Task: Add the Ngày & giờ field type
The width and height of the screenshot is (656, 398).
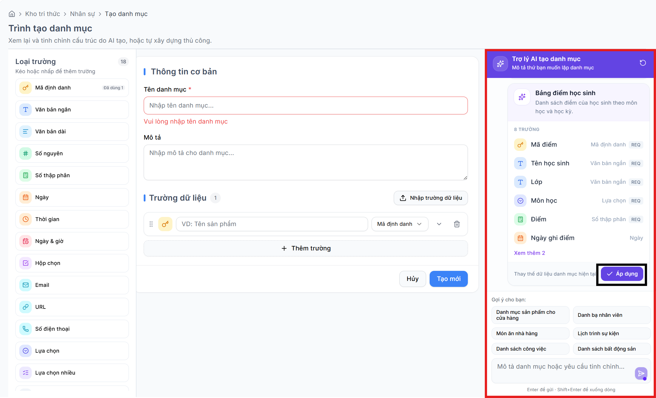Action: coord(72,241)
